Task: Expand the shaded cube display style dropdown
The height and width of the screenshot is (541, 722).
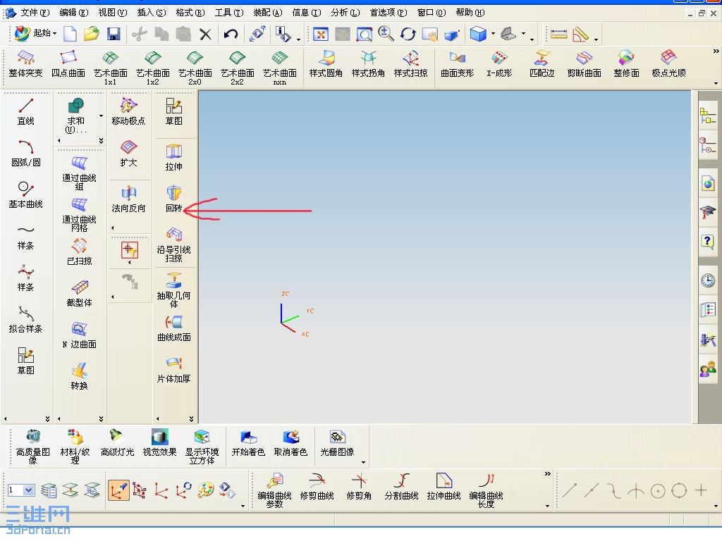Action: pyautogui.click(x=493, y=34)
